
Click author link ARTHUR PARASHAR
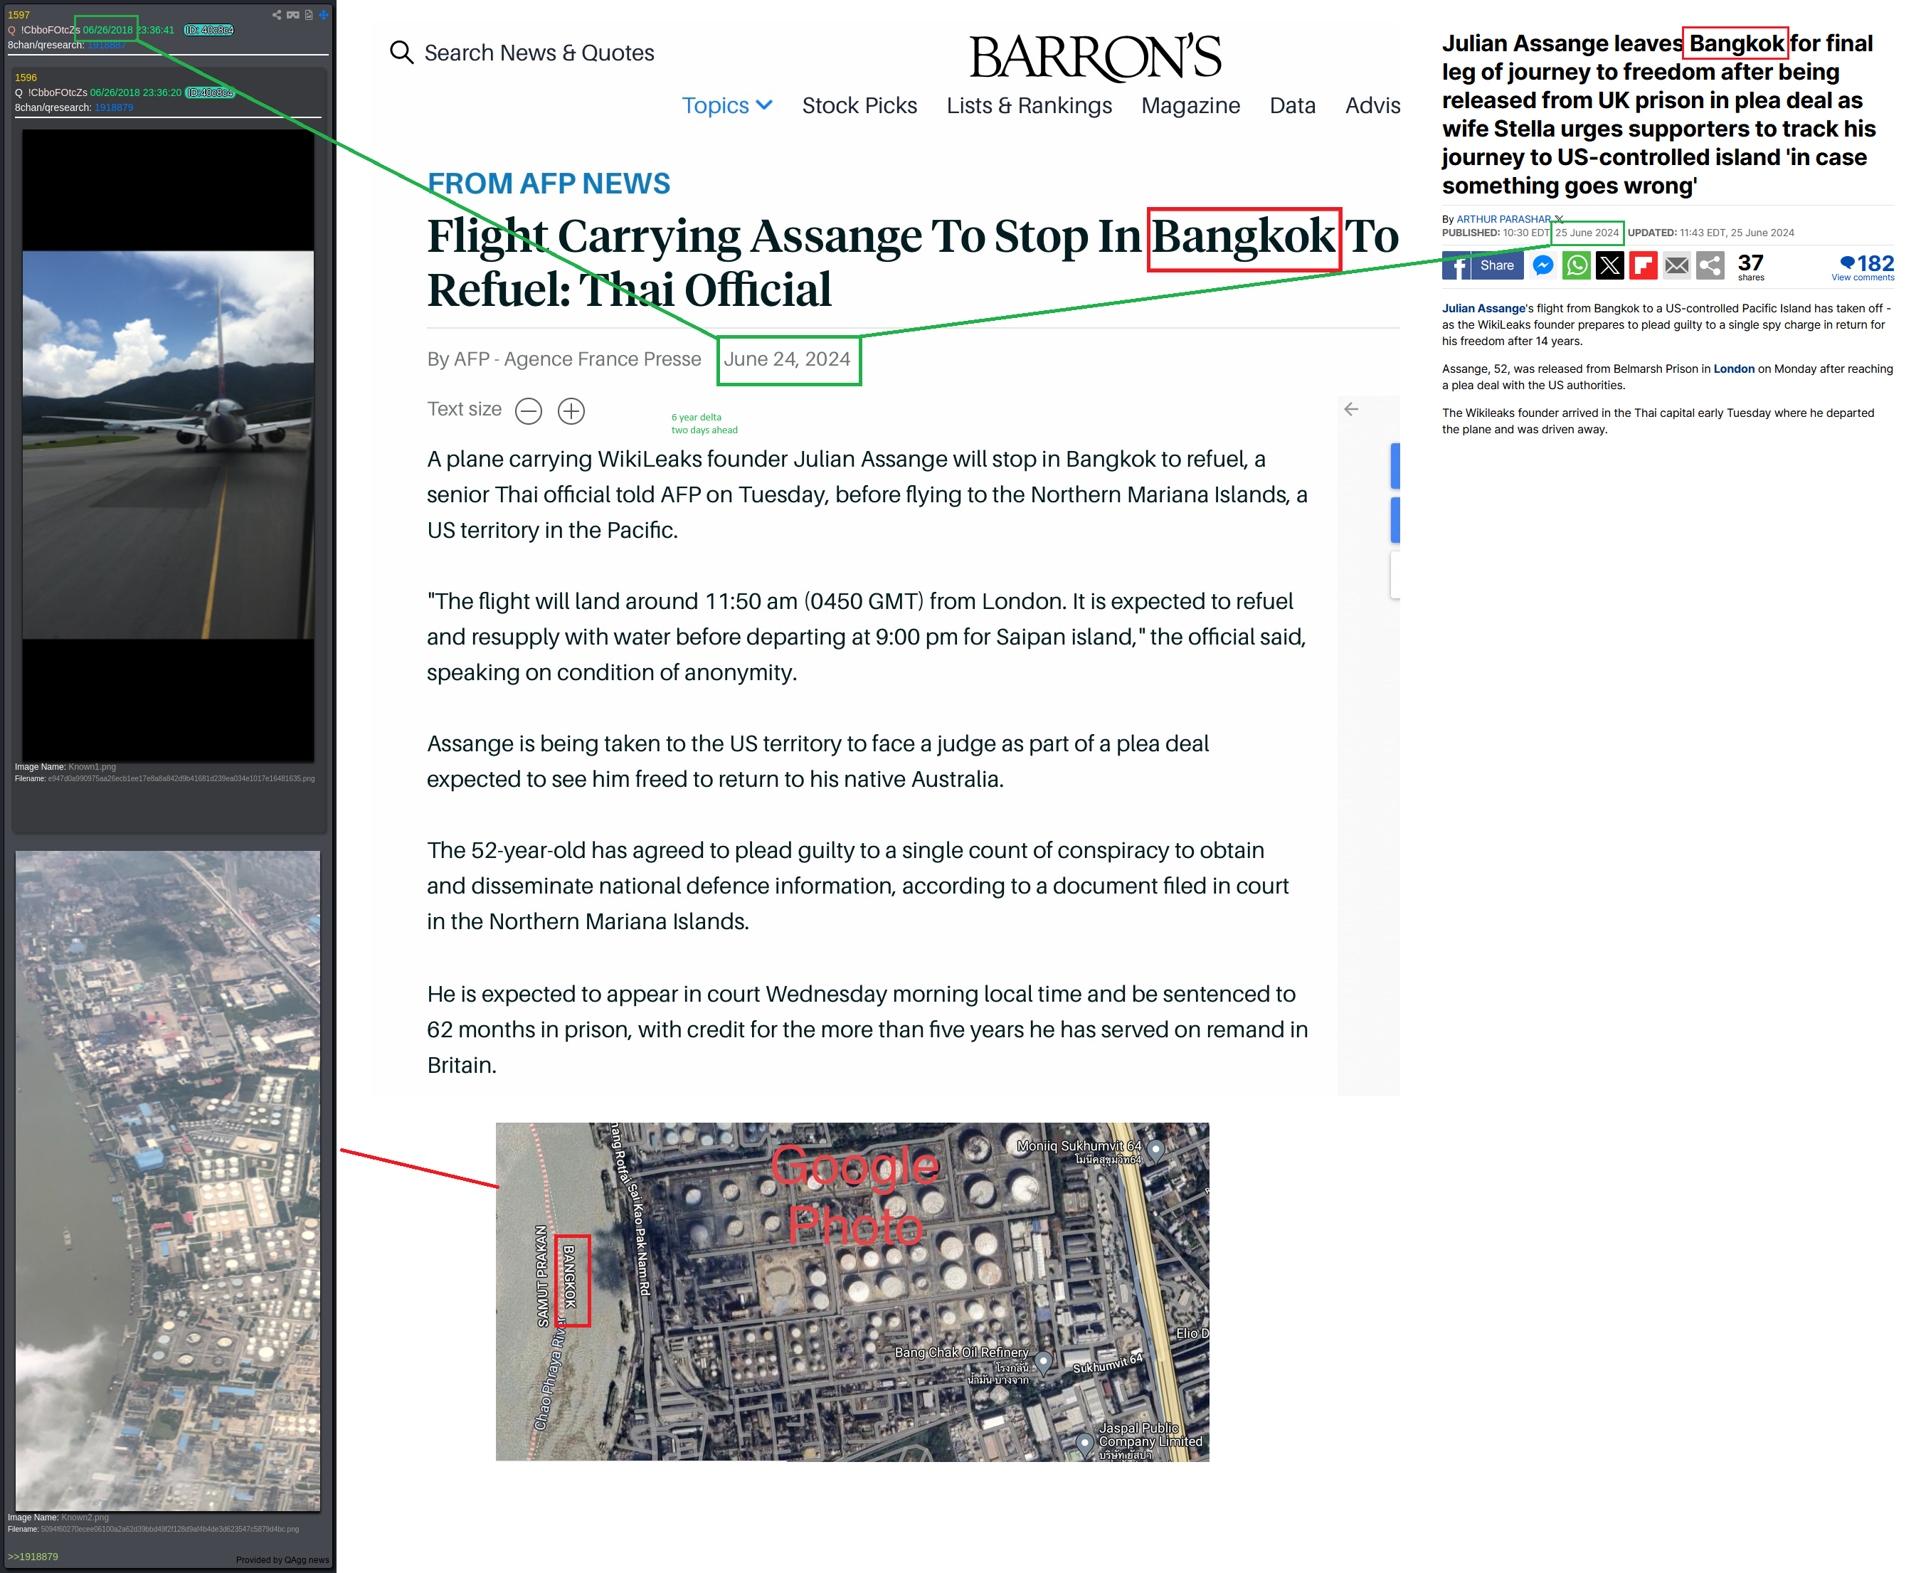1503,218
